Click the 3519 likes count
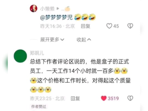 click(113, 98)
